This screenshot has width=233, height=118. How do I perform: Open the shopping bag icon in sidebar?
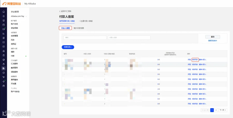(x=4, y=64)
